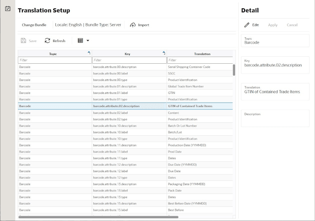Click 'Batch Or Lot Number' translation cell
This screenshot has width=315, height=221.
point(200,126)
